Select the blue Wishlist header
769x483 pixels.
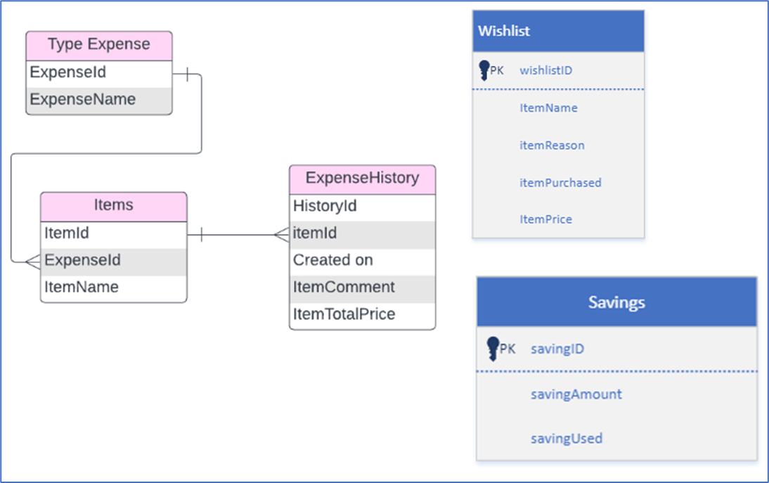(558, 31)
